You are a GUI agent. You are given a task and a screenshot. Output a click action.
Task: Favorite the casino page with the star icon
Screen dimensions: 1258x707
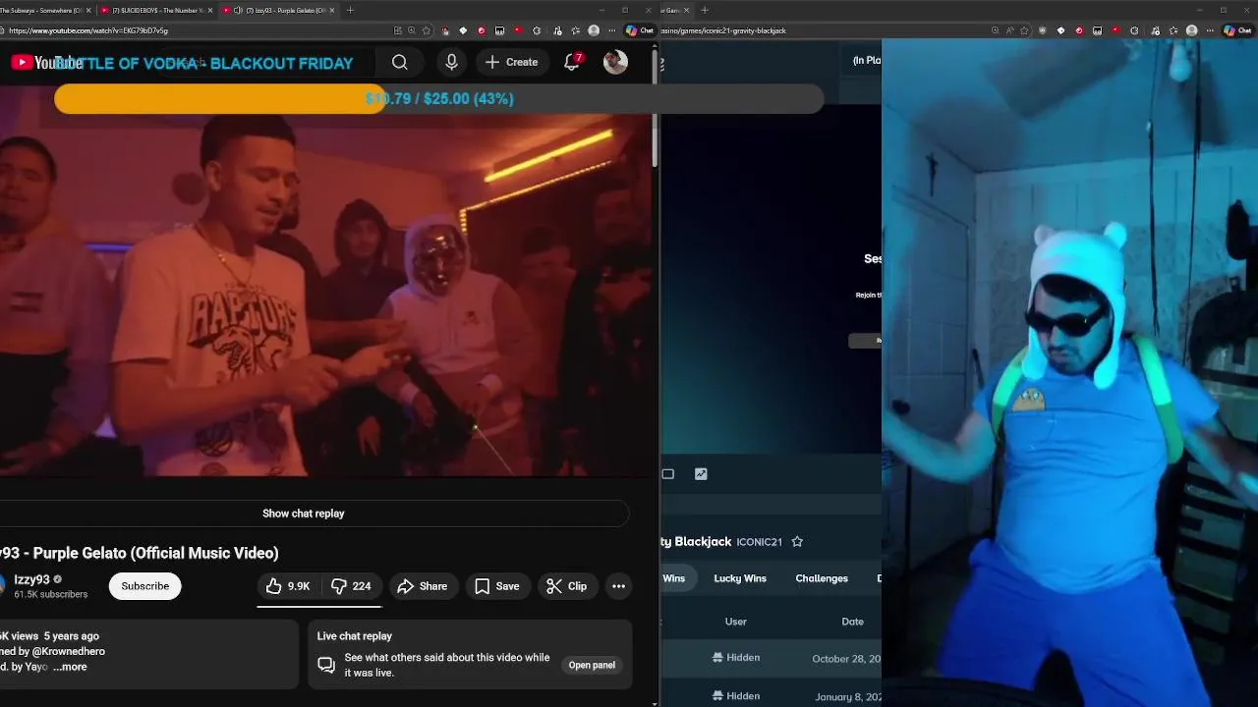click(x=1025, y=30)
